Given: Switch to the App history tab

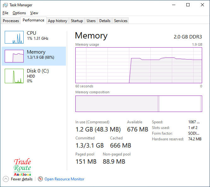Looking at the screenshot, I should coord(57,21).
